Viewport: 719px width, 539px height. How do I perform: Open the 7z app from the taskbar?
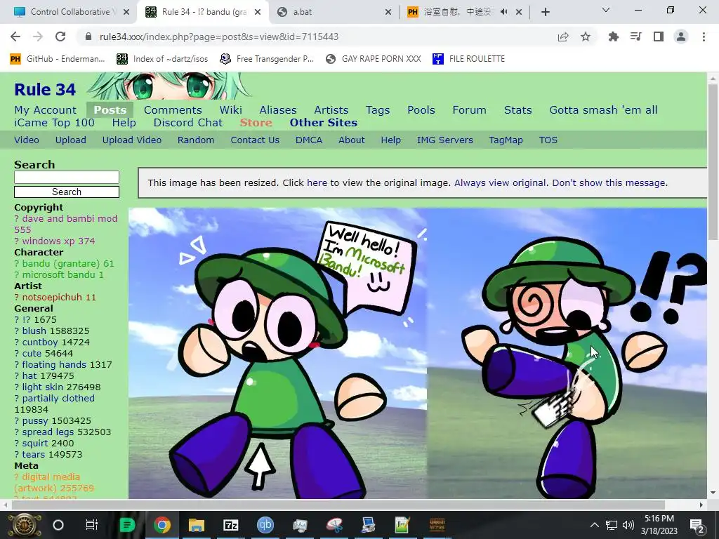tap(230, 525)
